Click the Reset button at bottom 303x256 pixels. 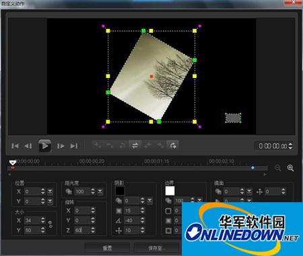click(x=107, y=248)
